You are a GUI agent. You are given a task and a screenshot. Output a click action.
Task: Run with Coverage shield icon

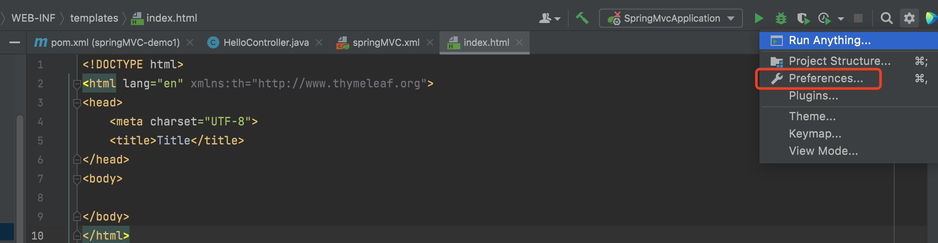pyautogui.click(x=803, y=18)
